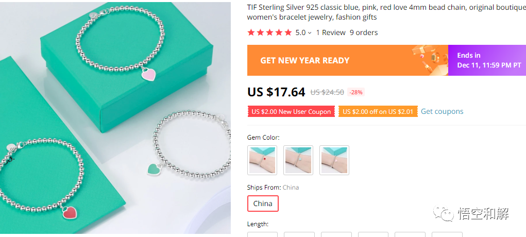Click the WeChat logo watermark icon
526x237 pixels.
[x=443, y=213]
